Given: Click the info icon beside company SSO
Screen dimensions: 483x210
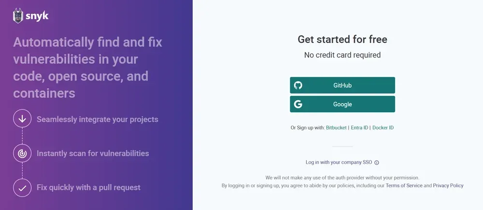Looking at the screenshot, I should pyautogui.click(x=376, y=163).
